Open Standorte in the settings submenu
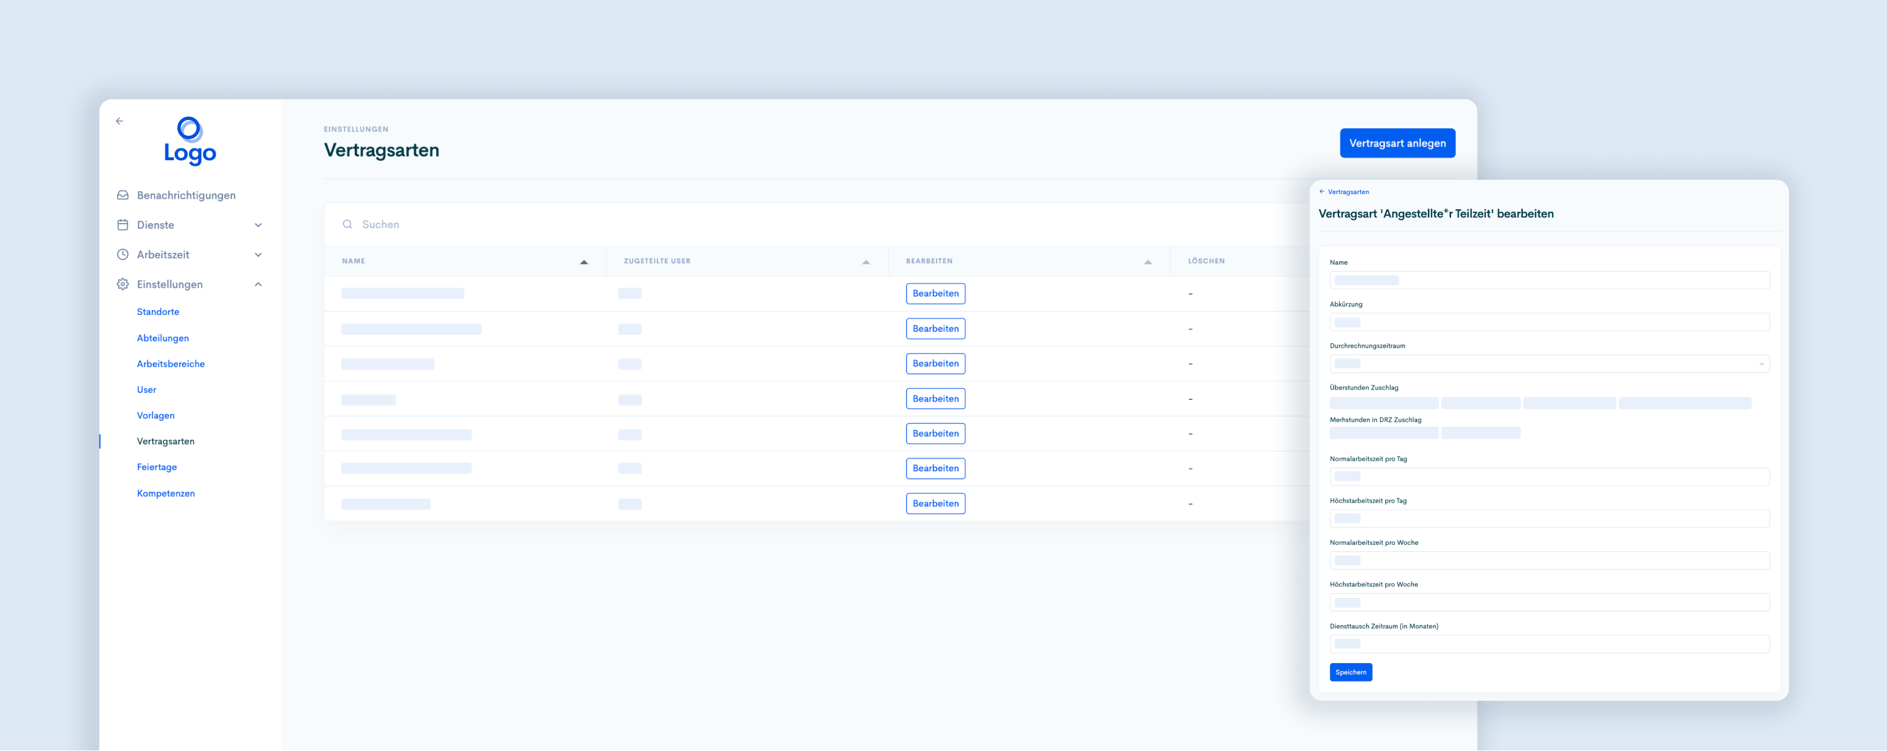This screenshot has width=1887, height=751. click(159, 312)
